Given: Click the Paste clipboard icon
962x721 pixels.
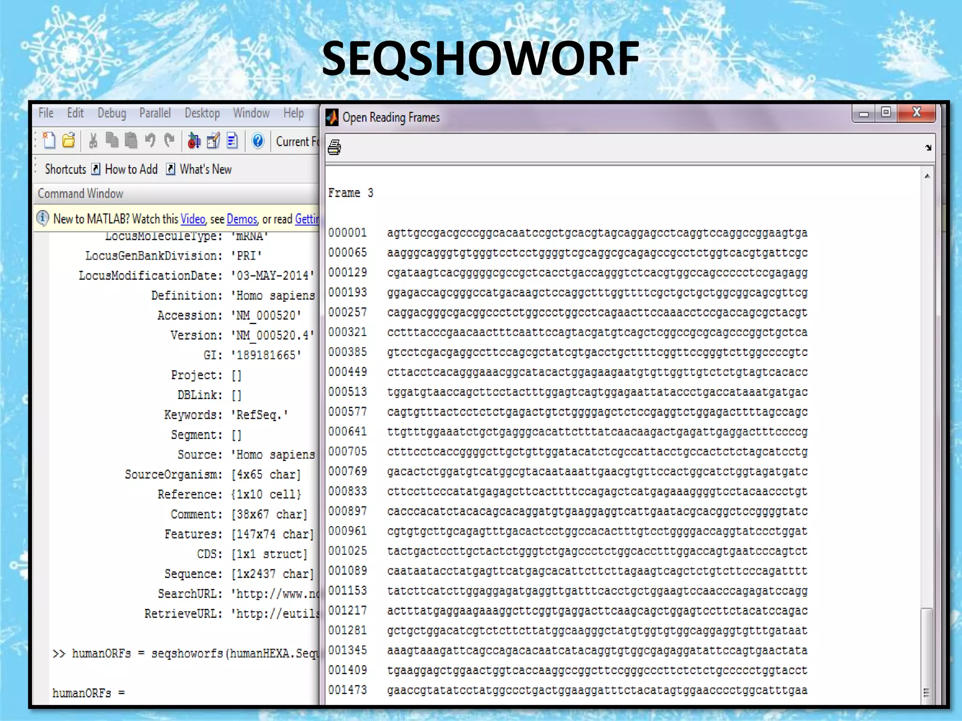Looking at the screenshot, I should [x=131, y=140].
